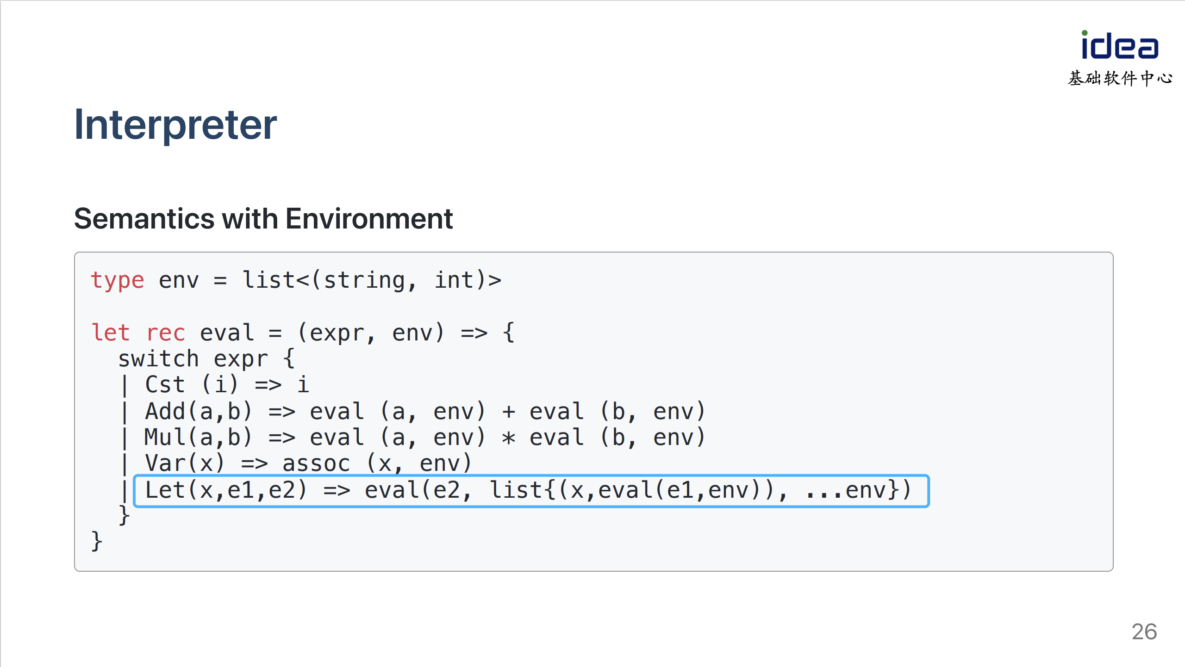1185x667 pixels.
Task: Click the '(expr, env)' parameter list
Action: point(371,333)
